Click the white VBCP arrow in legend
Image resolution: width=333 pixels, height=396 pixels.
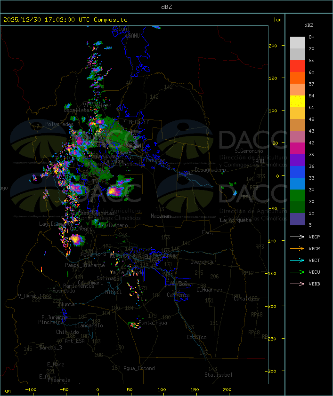pyautogui.click(x=297, y=237)
